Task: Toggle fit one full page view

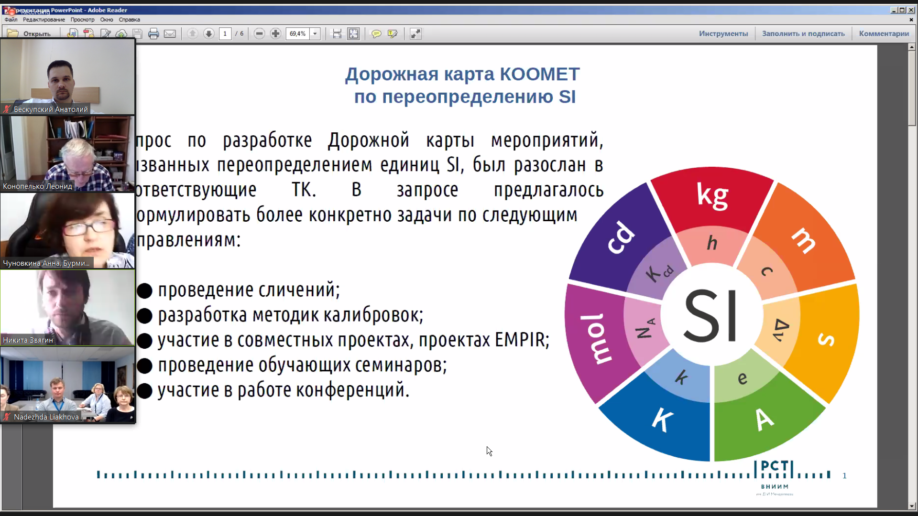Action: coord(353,33)
